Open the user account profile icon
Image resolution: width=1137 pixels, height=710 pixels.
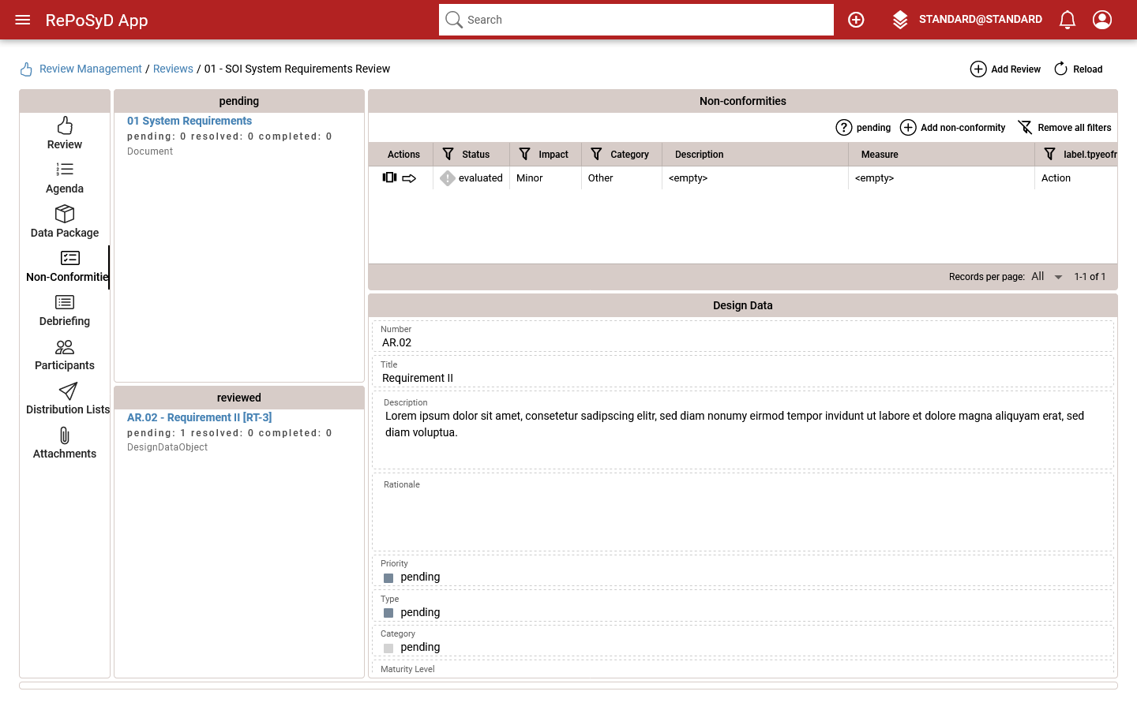(1102, 20)
